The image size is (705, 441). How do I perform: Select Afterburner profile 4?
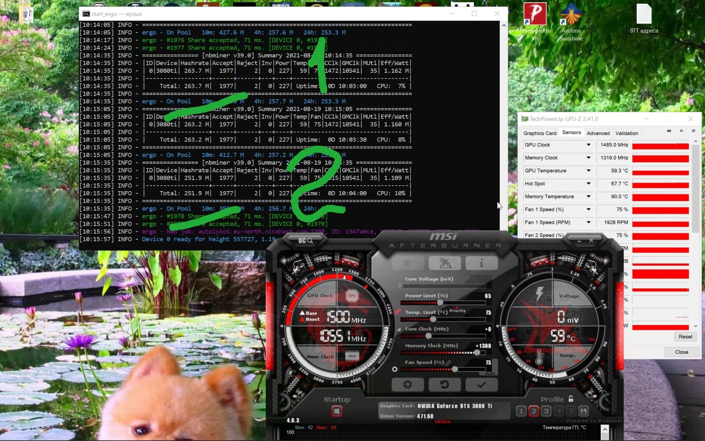558,411
